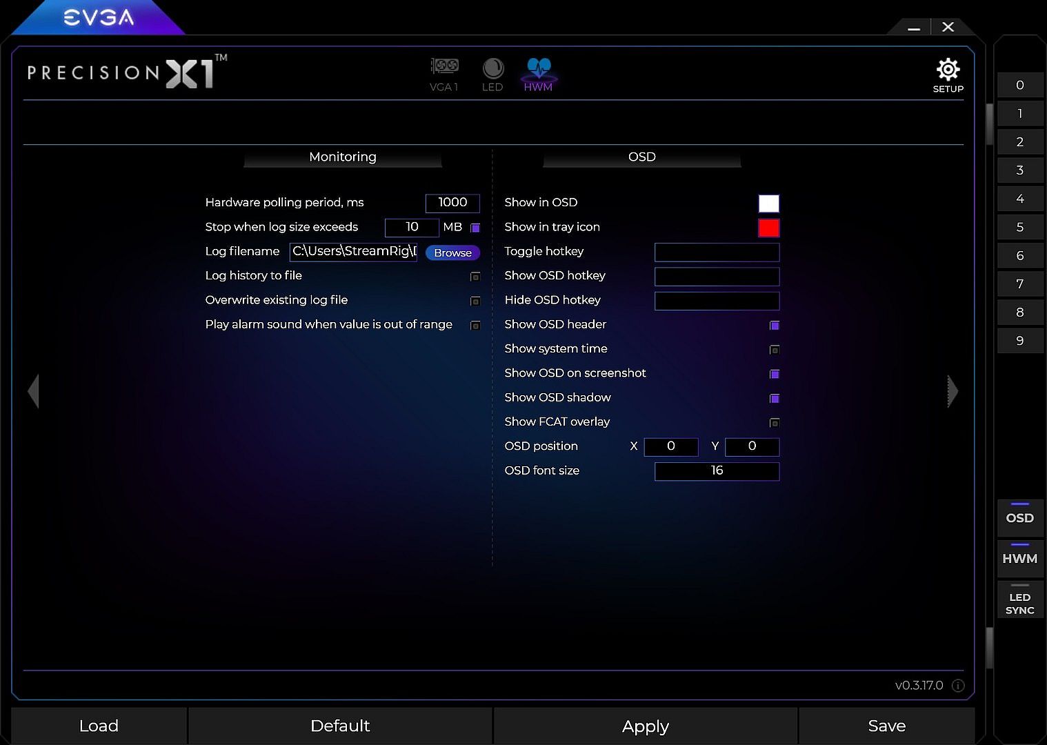Enable alarm sound when value out of range
Screen dimensions: 1047x745
pos(475,326)
